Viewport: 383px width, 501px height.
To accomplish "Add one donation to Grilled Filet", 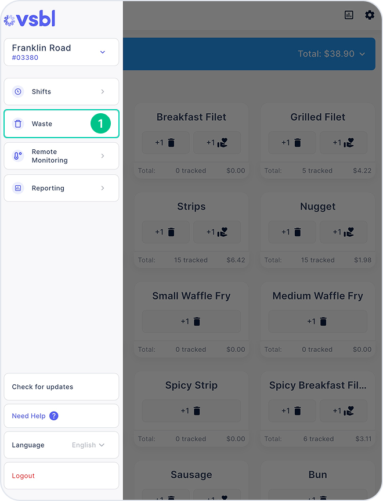I will [x=344, y=142].
